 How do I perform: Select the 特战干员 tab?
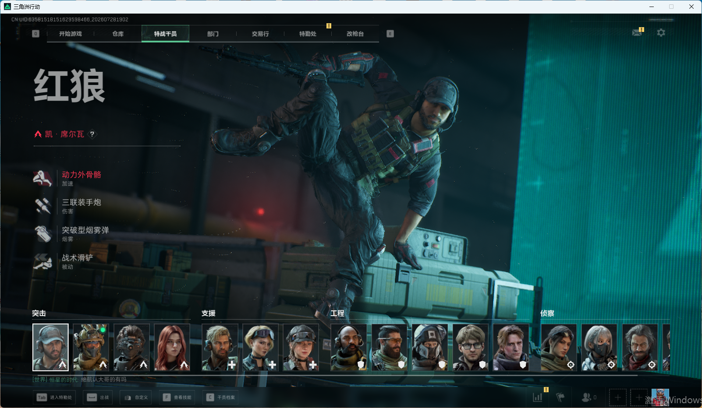click(165, 34)
